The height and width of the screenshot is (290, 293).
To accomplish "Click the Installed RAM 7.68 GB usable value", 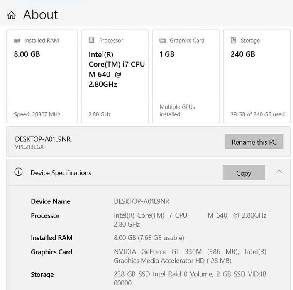I will coord(149,238).
